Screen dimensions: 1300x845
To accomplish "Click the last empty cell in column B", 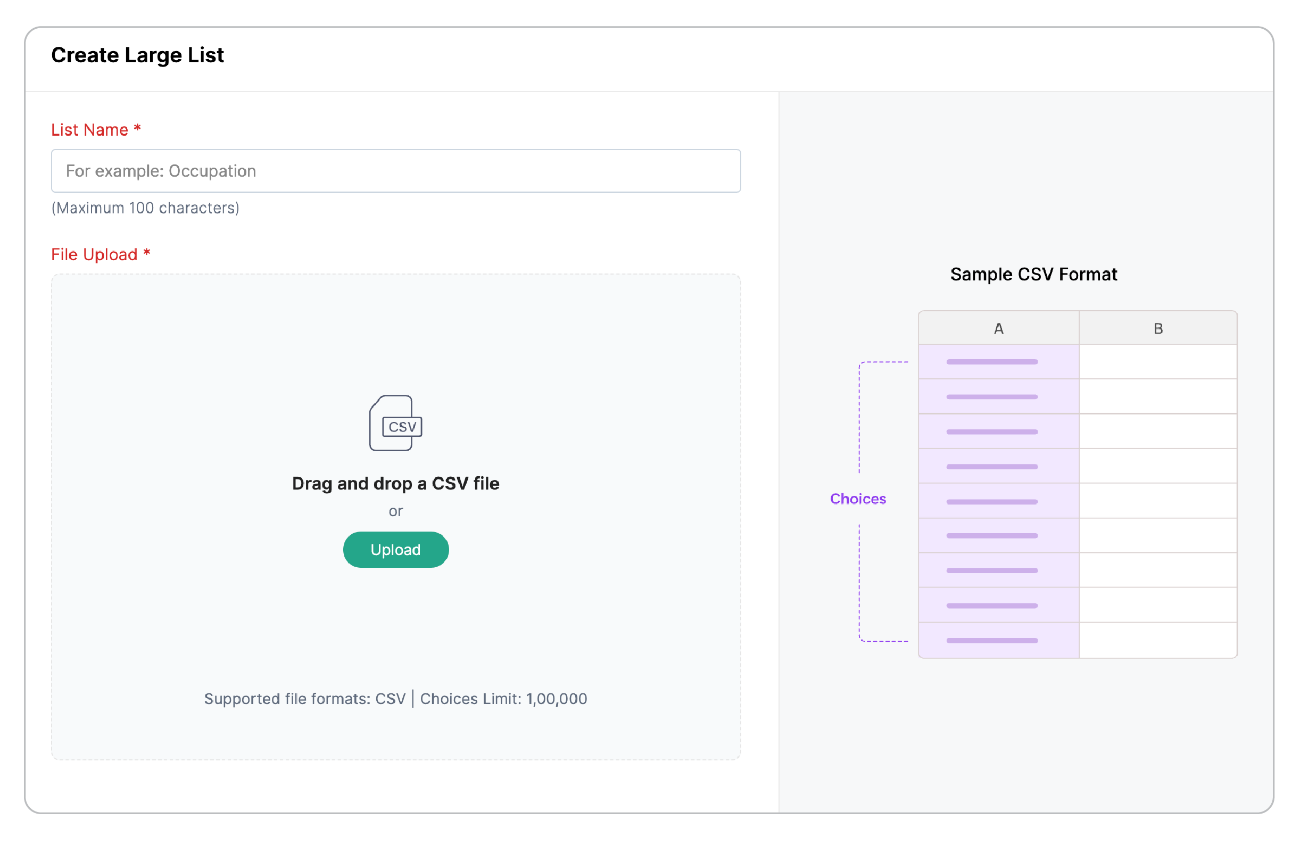I will coord(1158,640).
